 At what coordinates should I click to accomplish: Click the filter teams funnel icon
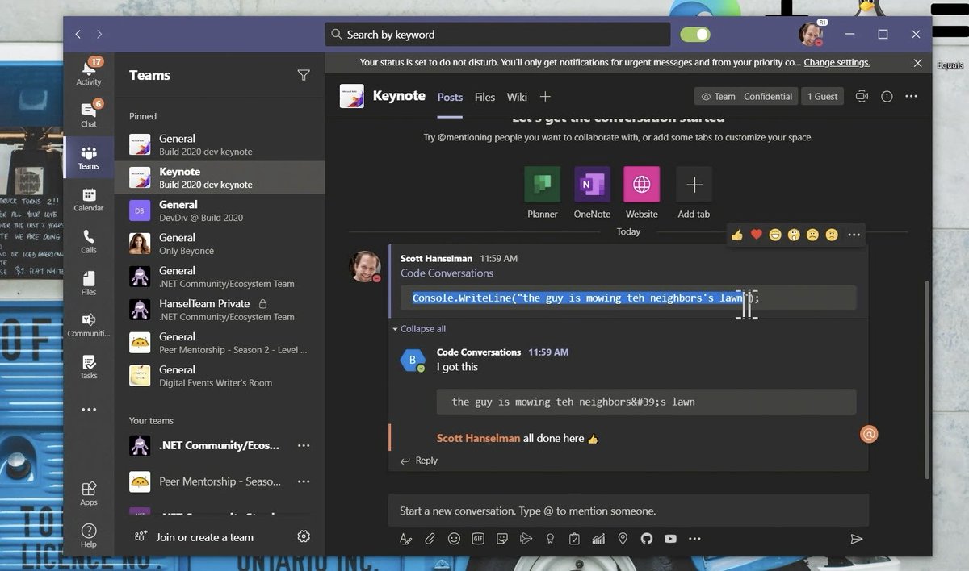pos(304,75)
